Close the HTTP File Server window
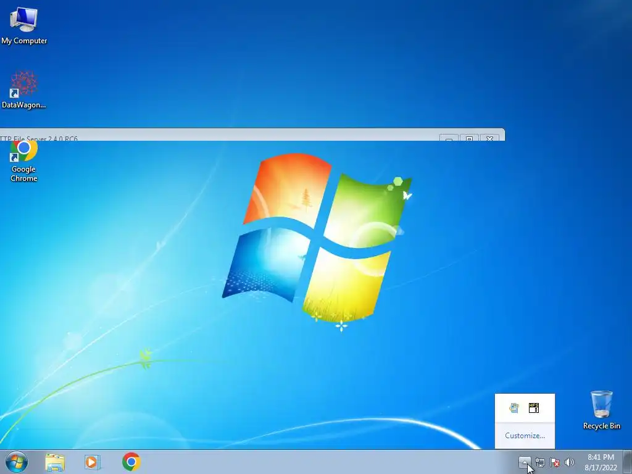 tap(489, 138)
